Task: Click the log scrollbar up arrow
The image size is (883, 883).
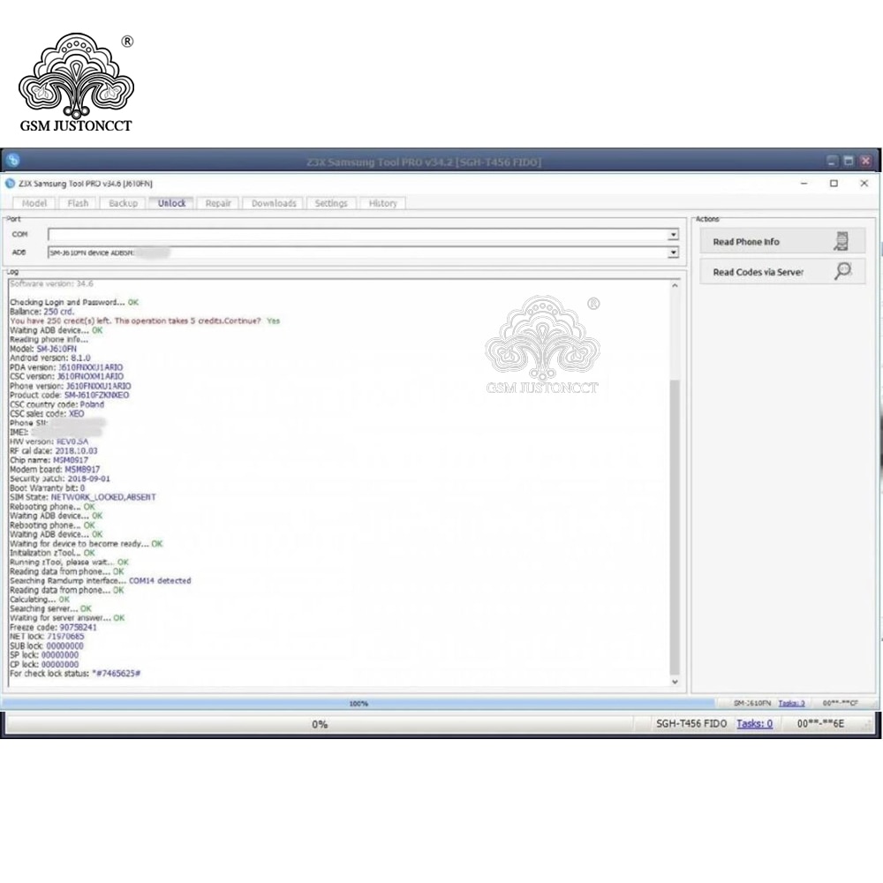Action: point(675,286)
